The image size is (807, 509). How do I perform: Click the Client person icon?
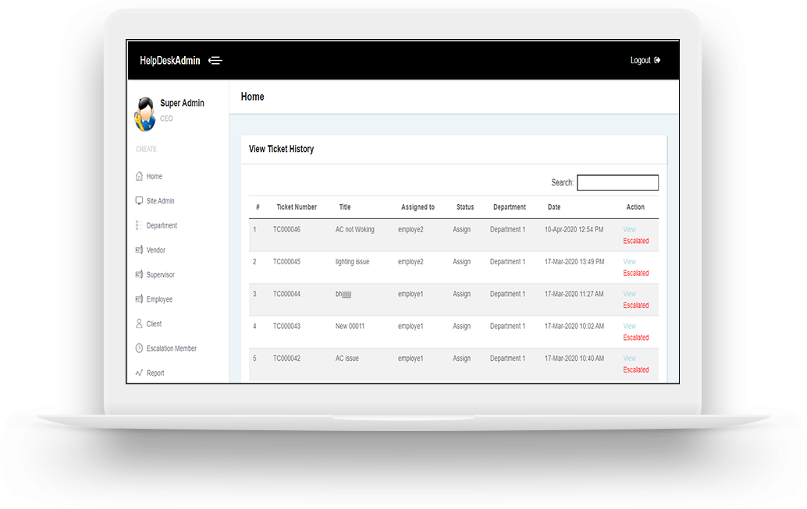point(139,323)
